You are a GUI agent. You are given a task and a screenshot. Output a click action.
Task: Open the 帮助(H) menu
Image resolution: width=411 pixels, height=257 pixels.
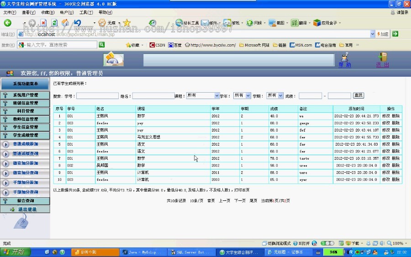(x=105, y=12)
